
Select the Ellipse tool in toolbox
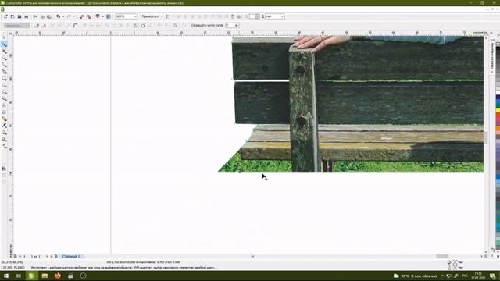click(x=4, y=85)
